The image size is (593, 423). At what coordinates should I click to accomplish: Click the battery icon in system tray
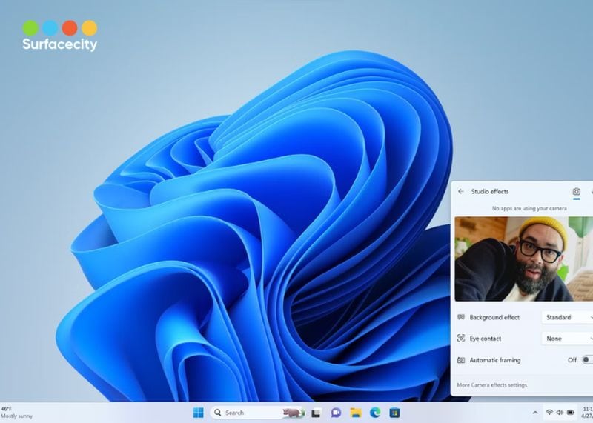570,413
